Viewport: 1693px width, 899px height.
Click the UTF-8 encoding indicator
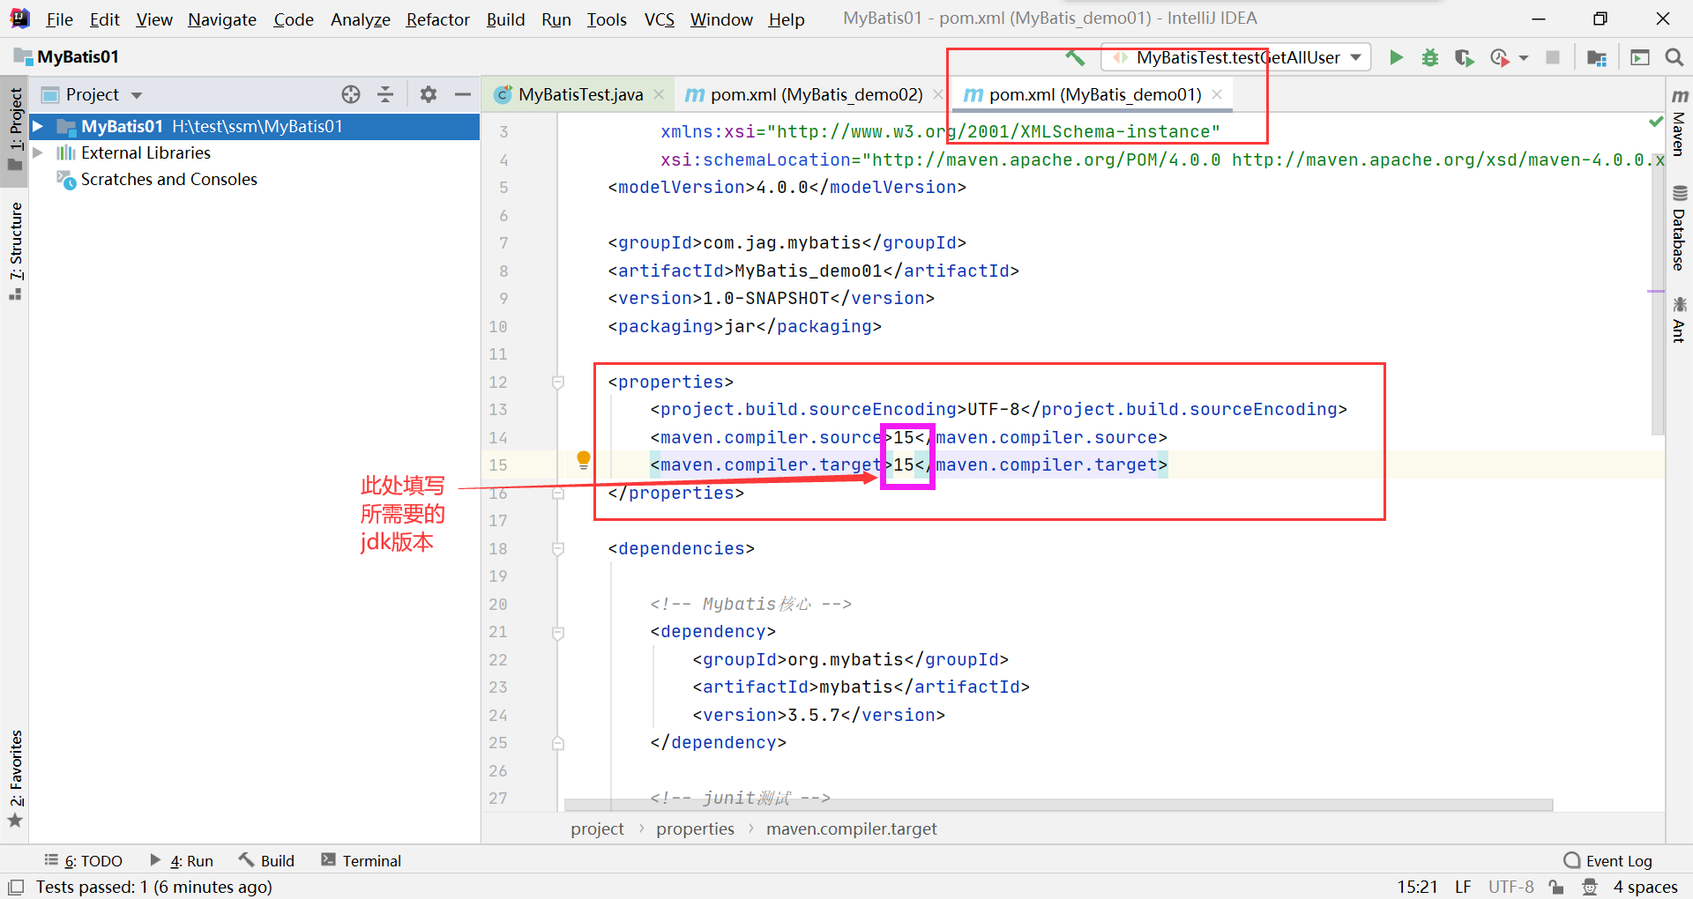pyautogui.click(x=1510, y=887)
